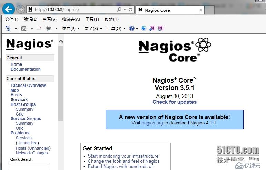This screenshot has width=266, height=170.
Task: Open the Tactical Overview link
Action: pyautogui.click(x=28, y=86)
